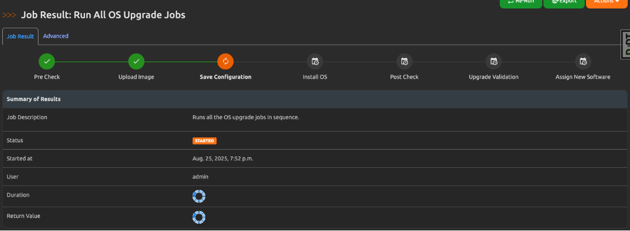The image size is (630, 231).
Task: Expand the orange Actions dropdown
Action: (607, 2)
